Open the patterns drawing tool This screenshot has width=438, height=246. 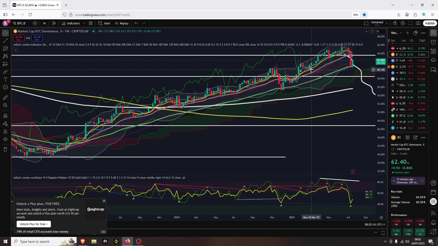[5, 56]
